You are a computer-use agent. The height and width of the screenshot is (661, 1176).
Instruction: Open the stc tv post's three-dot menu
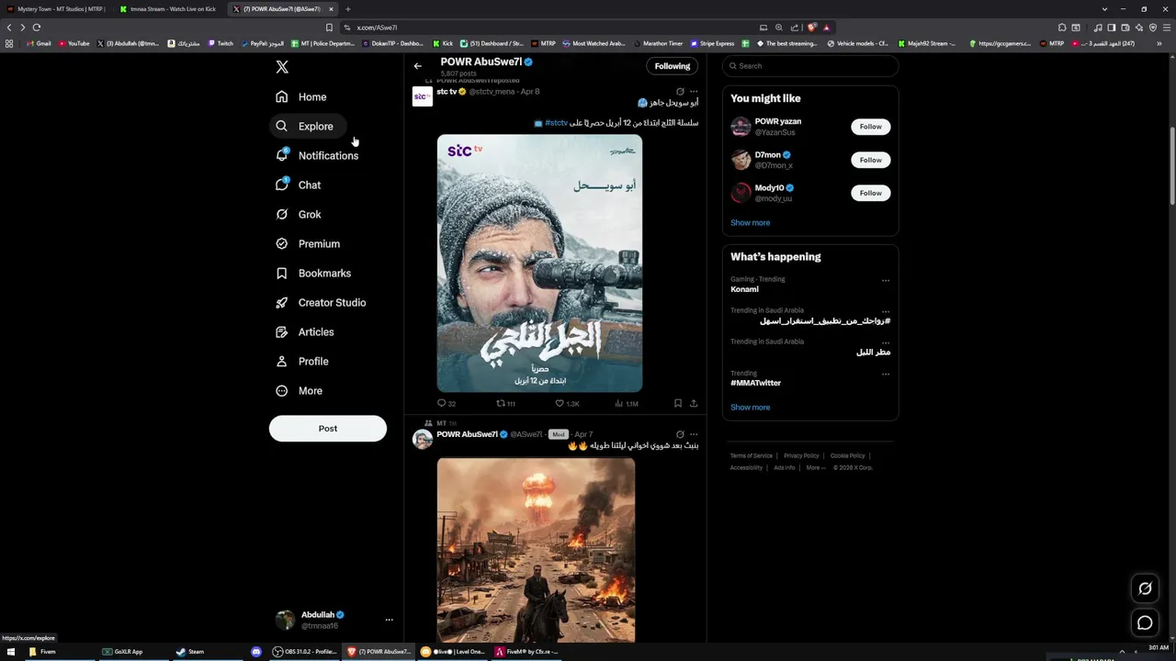point(694,92)
